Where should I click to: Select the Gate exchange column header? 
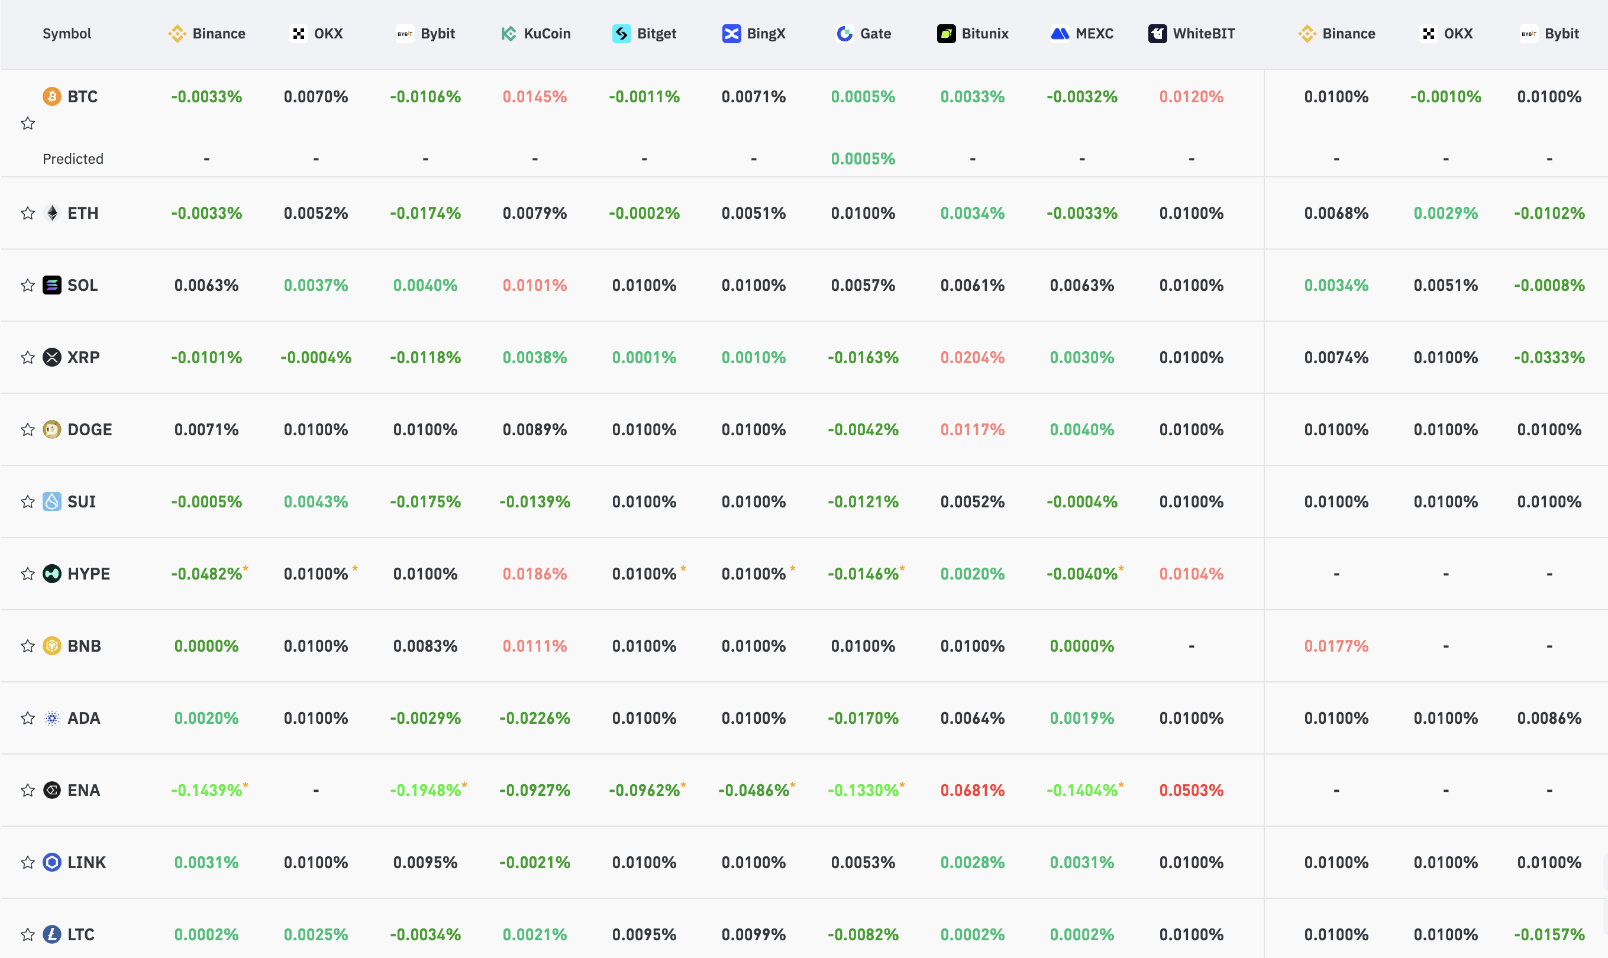[x=863, y=34]
